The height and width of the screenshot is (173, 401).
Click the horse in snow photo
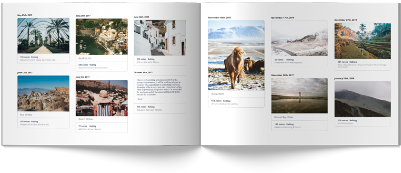coord(236,56)
